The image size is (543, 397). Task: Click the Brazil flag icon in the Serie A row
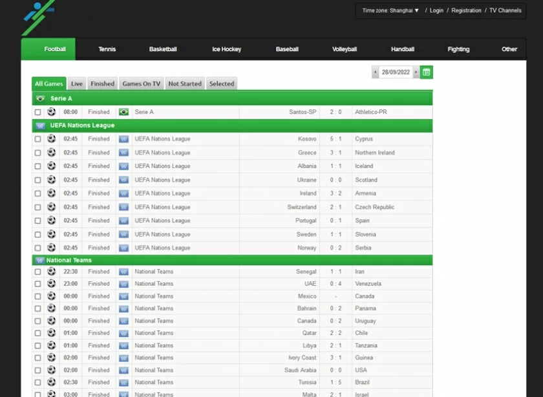pos(123,111)
